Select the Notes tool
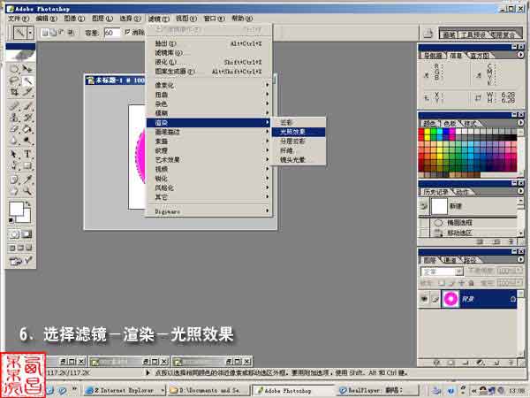This screenshot has height=398, width=530. coord(14,180)
